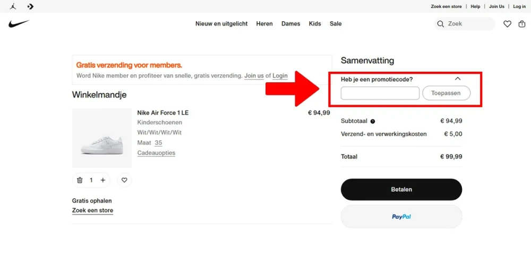Open the Air Force 1 shoe thumbnail
Image resolution: width=531 pixels, height=274 pixels.
pyautogui.click(x=101, y=138)
